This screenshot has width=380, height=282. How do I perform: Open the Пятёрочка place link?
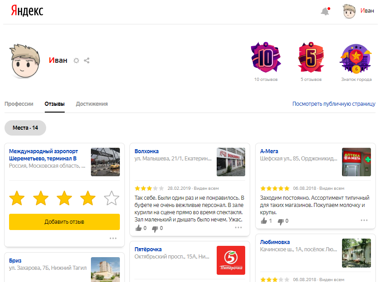148,249
